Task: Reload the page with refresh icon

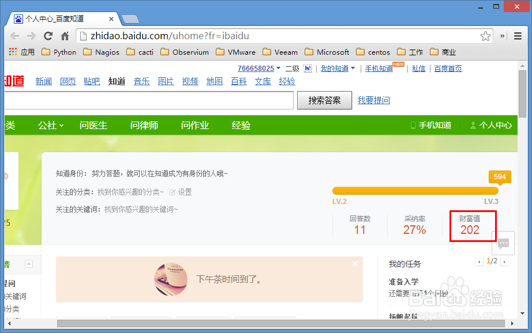Action: tap(48, 36)
